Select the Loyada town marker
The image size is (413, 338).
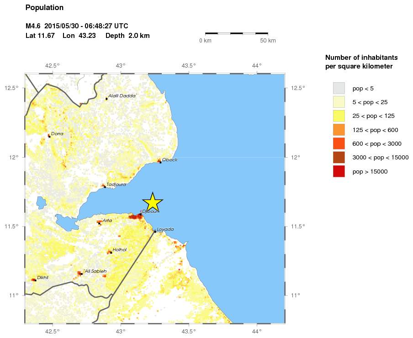coord(155,232)
